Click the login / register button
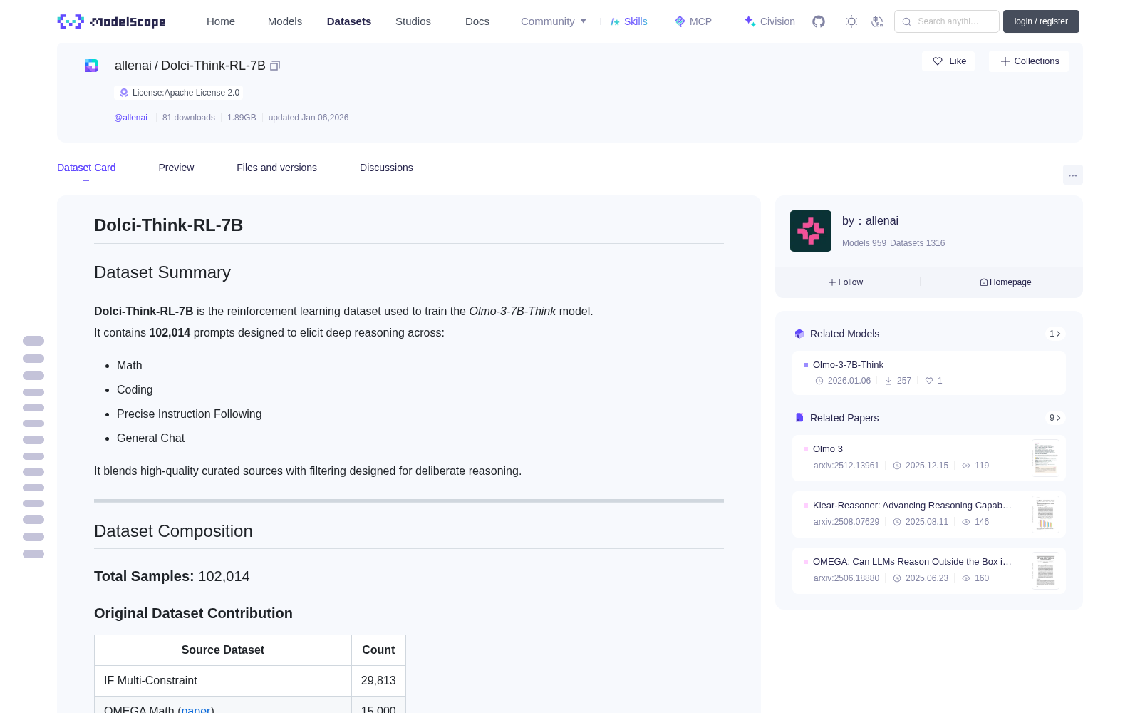Viewport: 1140px width, 713px height. (x=1041, y=21)
